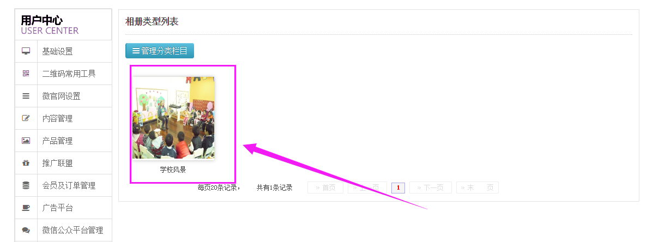
Task: Open the 基础设置 menu item
Action: pos(58,51)
